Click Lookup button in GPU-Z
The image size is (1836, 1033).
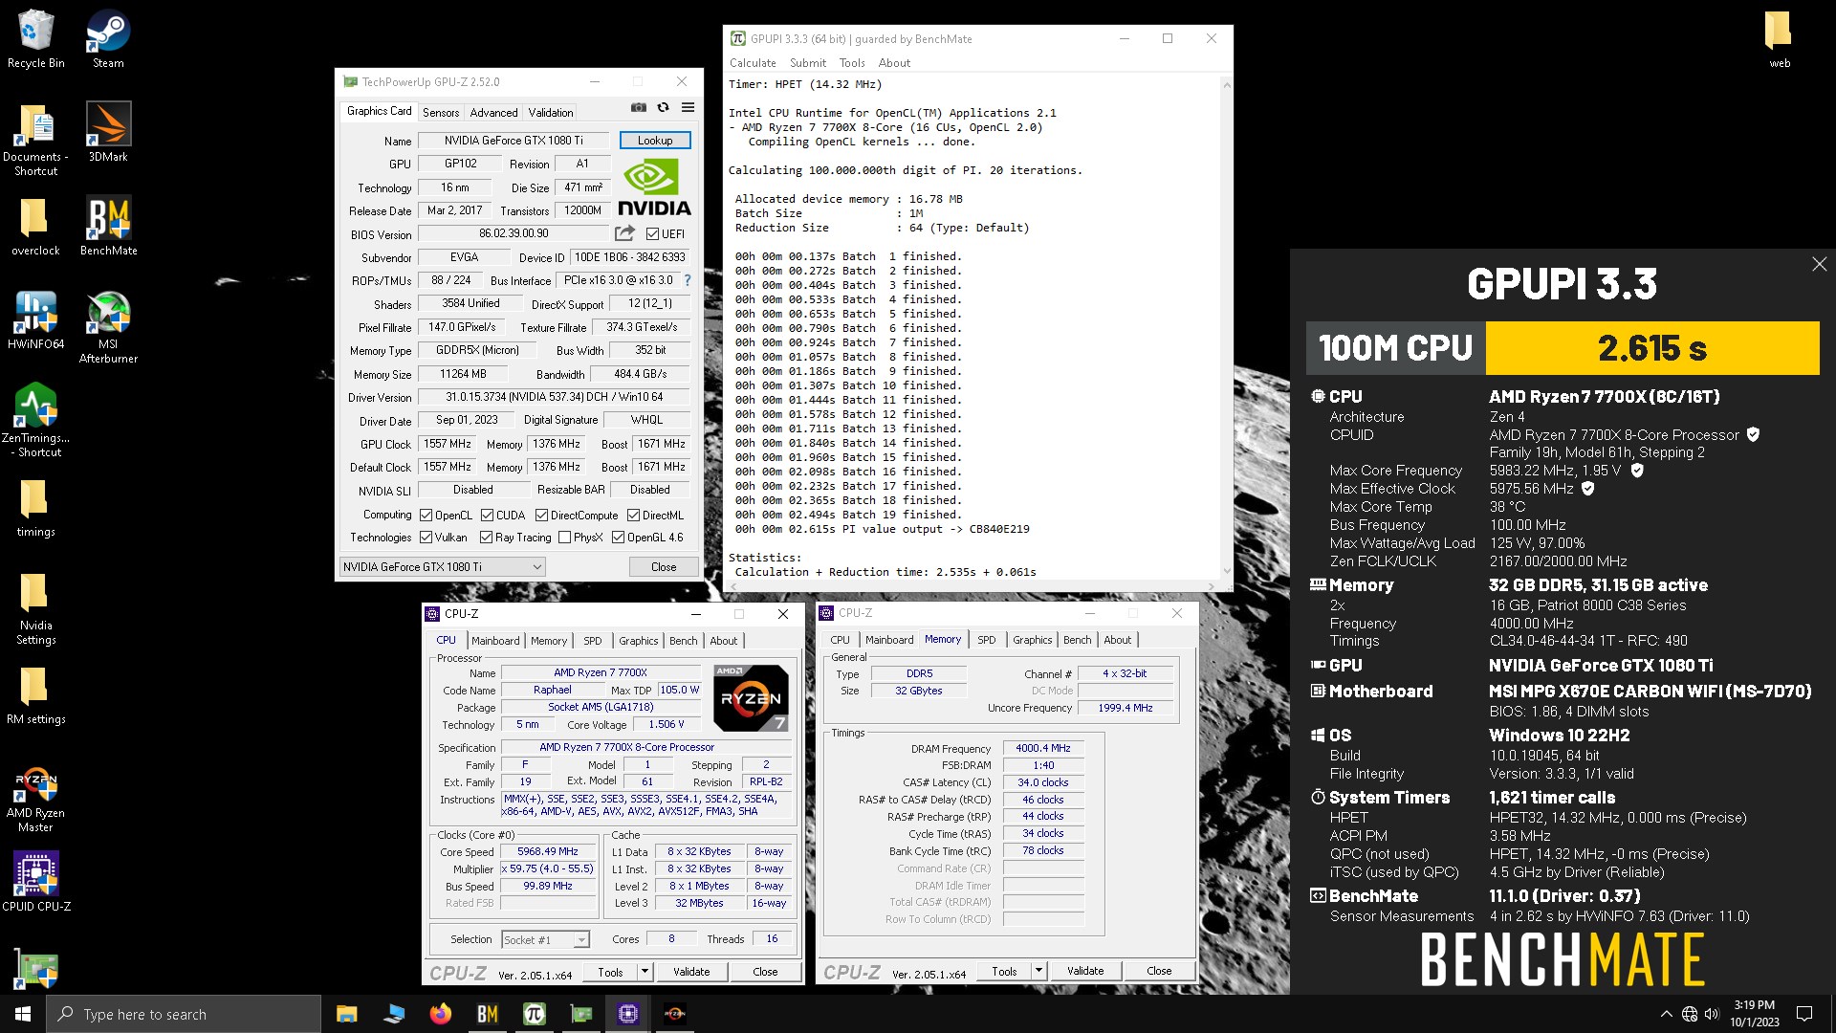coord(655,141)
